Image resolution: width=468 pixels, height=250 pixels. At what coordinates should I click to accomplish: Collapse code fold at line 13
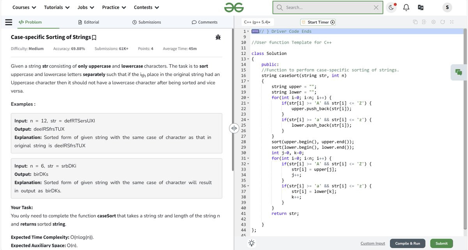(248, 59)
